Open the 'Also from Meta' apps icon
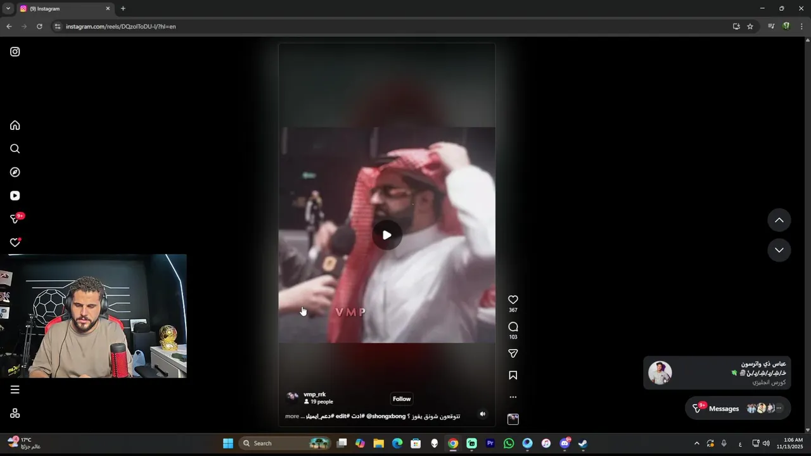Image resolution: width=811 pixels, height=456 pixels. pos(15,413)
